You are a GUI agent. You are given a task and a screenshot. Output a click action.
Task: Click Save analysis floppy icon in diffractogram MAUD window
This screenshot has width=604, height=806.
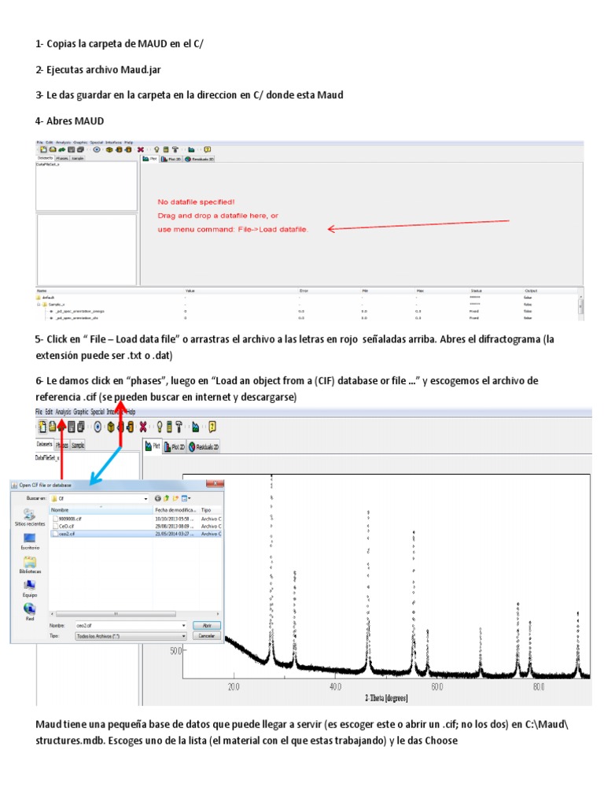(72, 427)
